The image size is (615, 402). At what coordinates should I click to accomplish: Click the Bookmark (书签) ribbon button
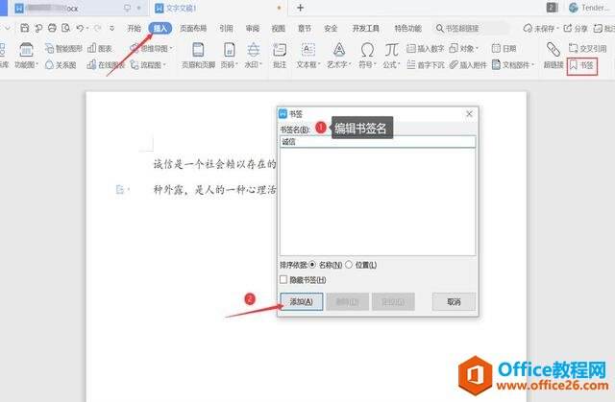pyautogui.click(x=582, y=65)
